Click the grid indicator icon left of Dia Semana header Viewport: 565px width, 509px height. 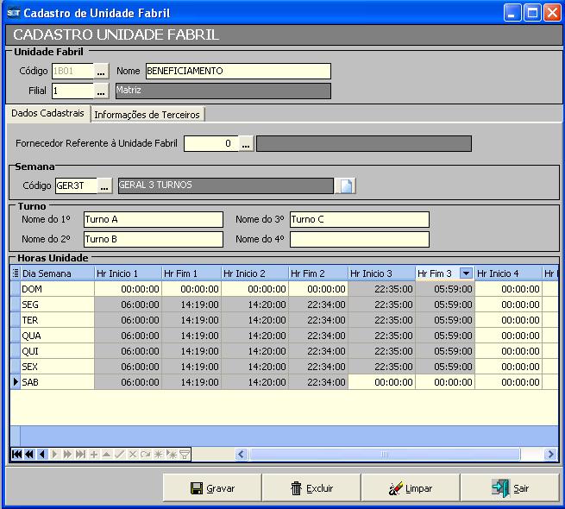point(15,273)
